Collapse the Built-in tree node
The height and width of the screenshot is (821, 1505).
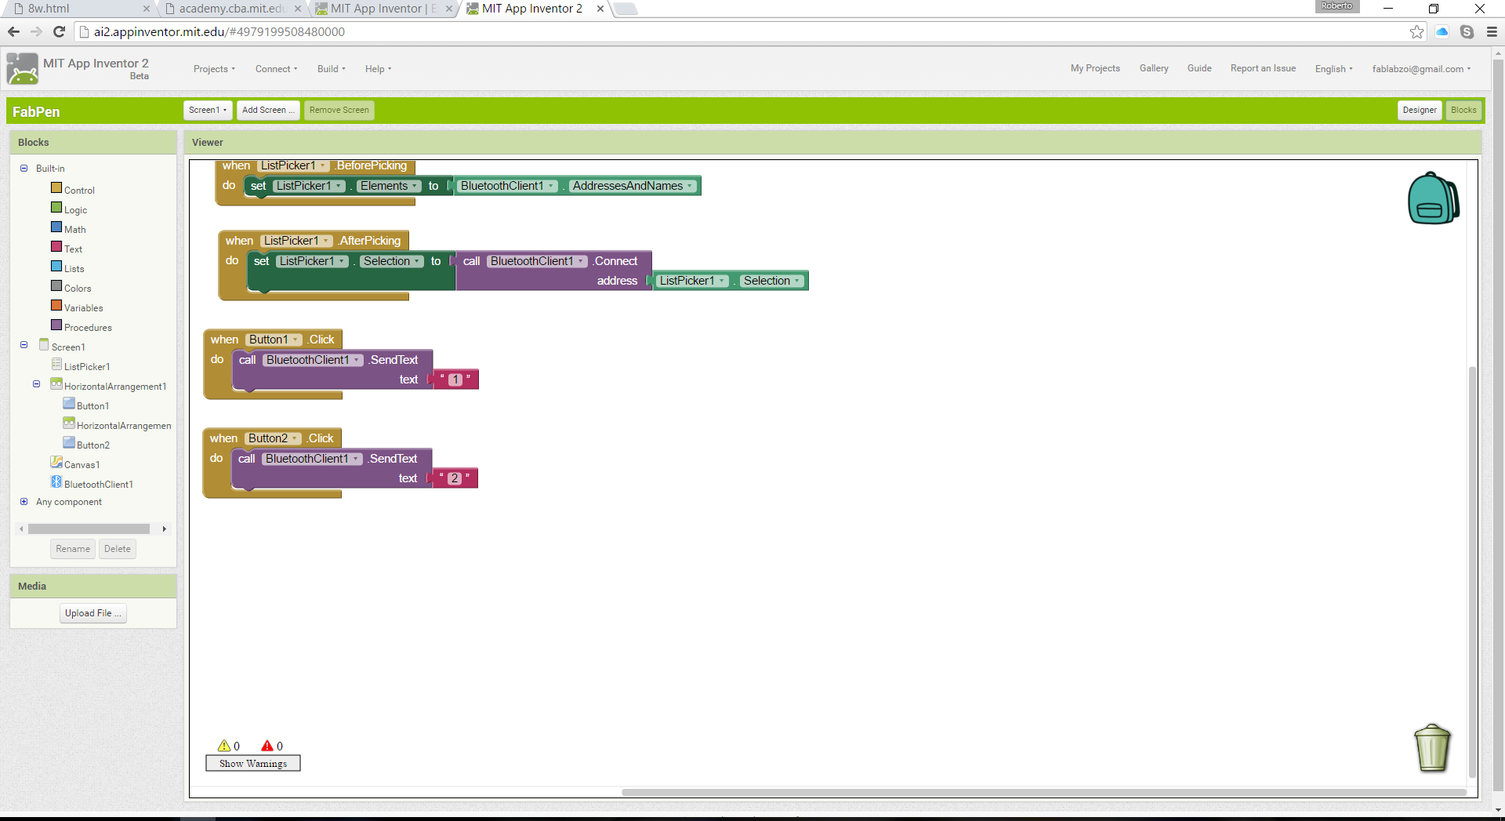click(x=24, y=168)
